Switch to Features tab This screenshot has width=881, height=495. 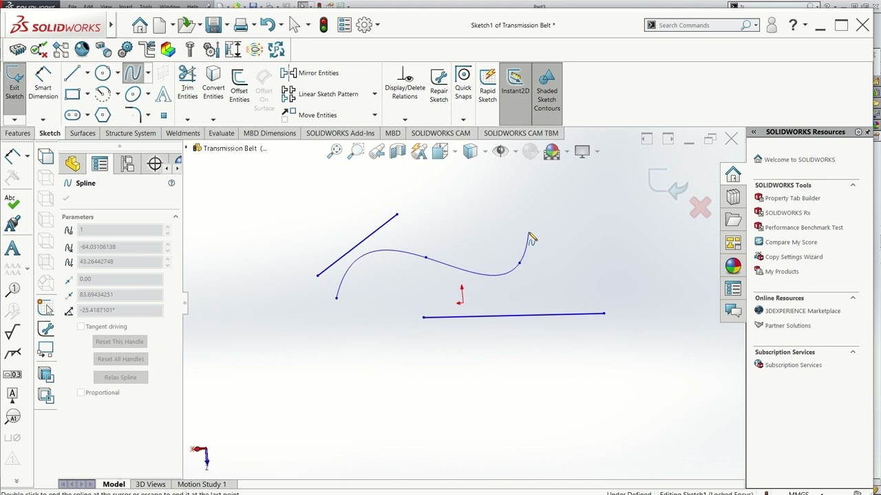pyautogui.click(x=17, y=133)
